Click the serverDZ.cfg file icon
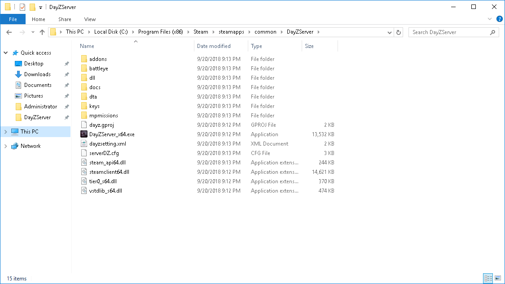The width and height of the screenshot is (505, 284). point(84,153)
